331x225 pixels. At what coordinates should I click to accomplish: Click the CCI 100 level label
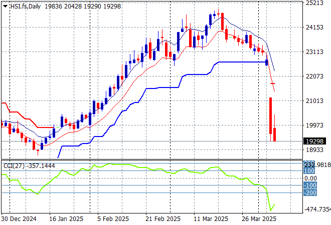309,170
